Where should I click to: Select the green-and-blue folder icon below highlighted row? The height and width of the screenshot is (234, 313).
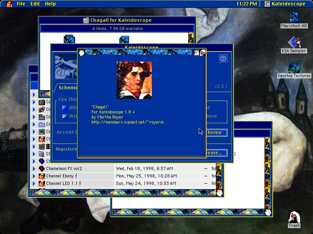tap(42, 154)
